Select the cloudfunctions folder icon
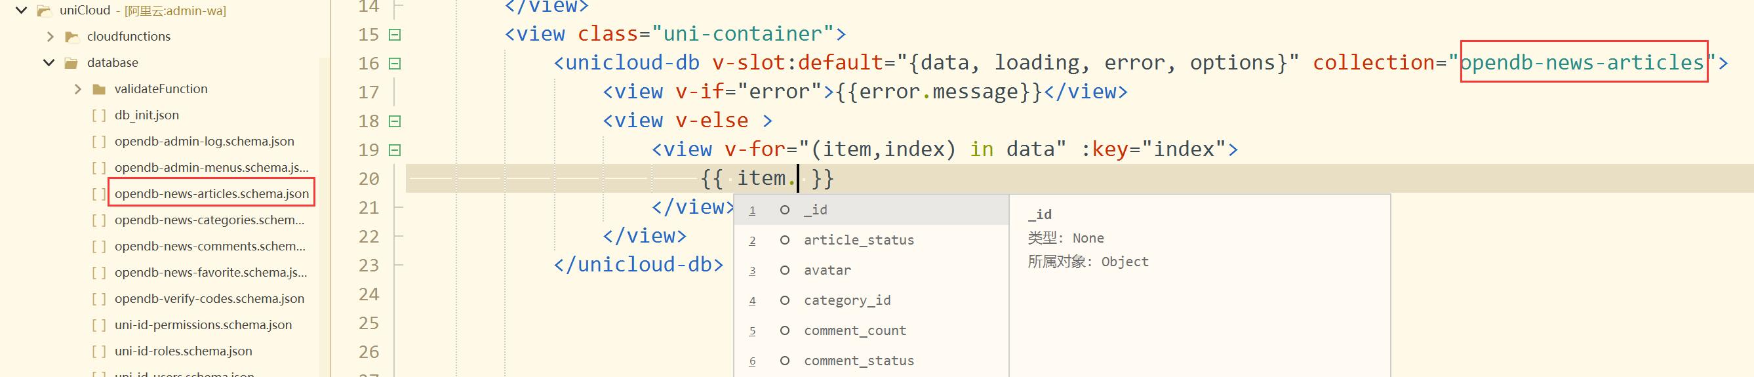Image resolution: width=1754 pixels, height=377 pixels. tap(71, 37)
